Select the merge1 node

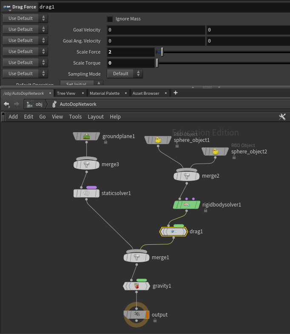136,258
